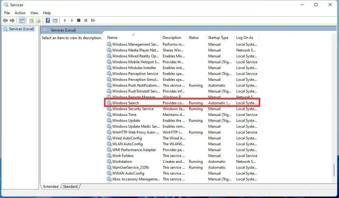Image resolution: width=339 pixels, height=198 pixels.
Task: Select the Windows Search service row
Action: (x=126, y=103)
